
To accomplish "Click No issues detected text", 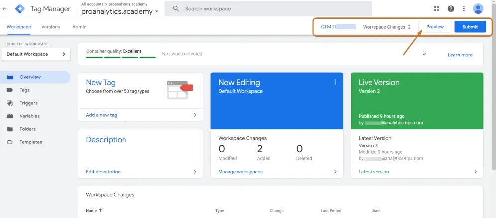I will tap(183, 54).
